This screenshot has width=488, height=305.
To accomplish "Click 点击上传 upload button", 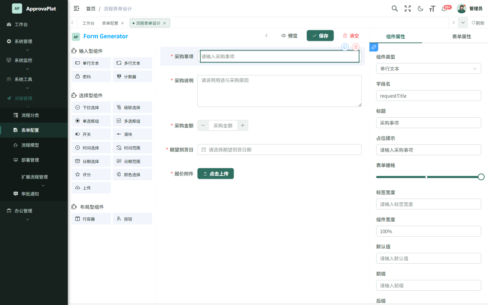I will click(216, 174).
